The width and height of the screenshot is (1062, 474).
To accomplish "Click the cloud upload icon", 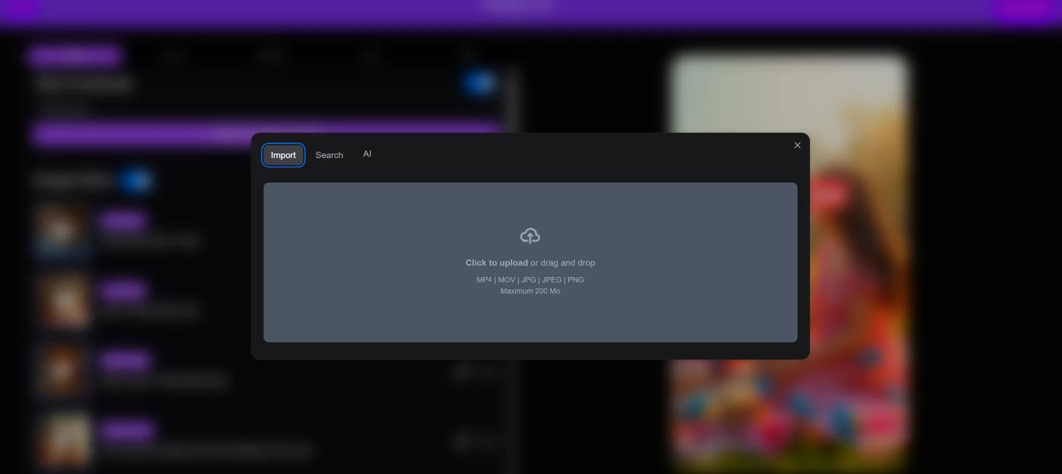I will (x=529, y=236).
